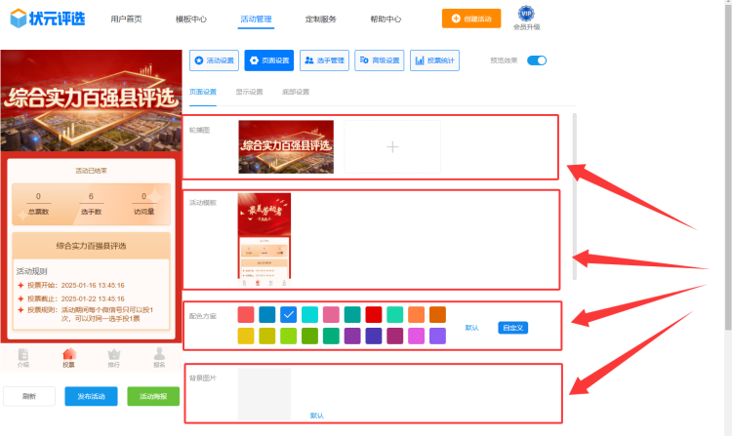The height and width of the screenshot is (436, 732).
Task: Switch to the 页面设置 sub-tab
Action: pos(203,92)
